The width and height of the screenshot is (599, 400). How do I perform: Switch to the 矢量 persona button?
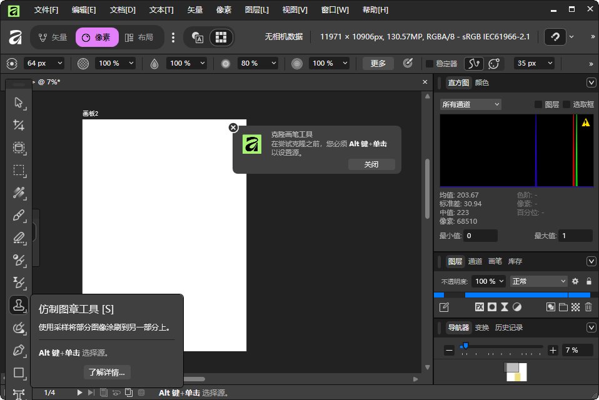coord(53,37)
